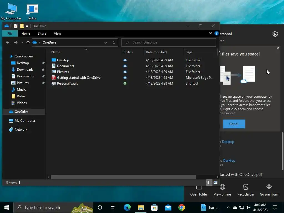Screen dimensions: 284x213
Task: Click the New folder icon in quick access toolbar
Action: tap(22, 26)
